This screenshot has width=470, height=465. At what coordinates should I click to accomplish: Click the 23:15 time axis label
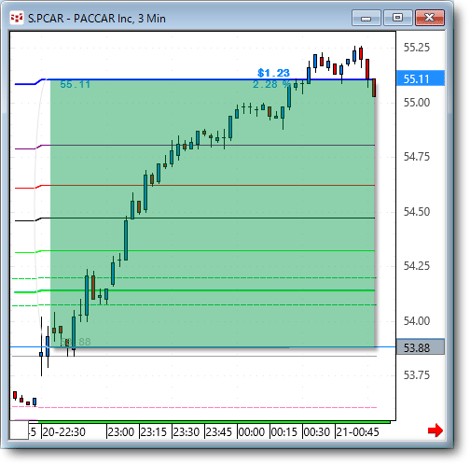[x=154, y=432]
